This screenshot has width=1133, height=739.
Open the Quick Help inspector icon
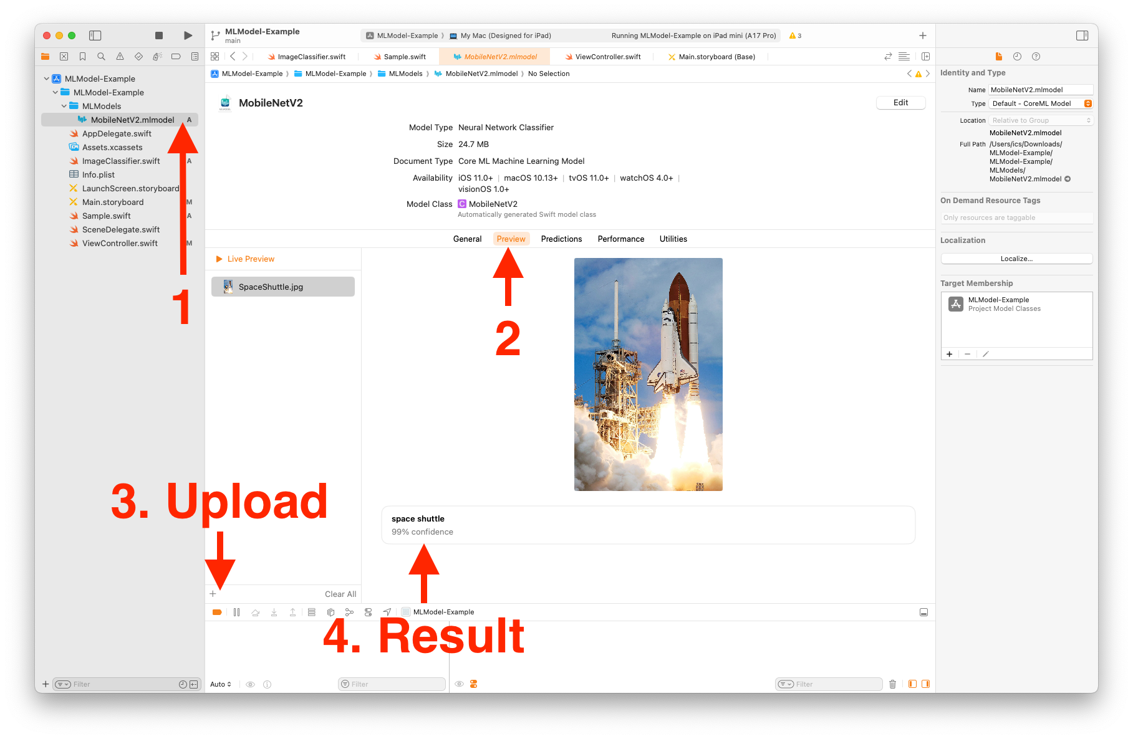point(1036,57)
